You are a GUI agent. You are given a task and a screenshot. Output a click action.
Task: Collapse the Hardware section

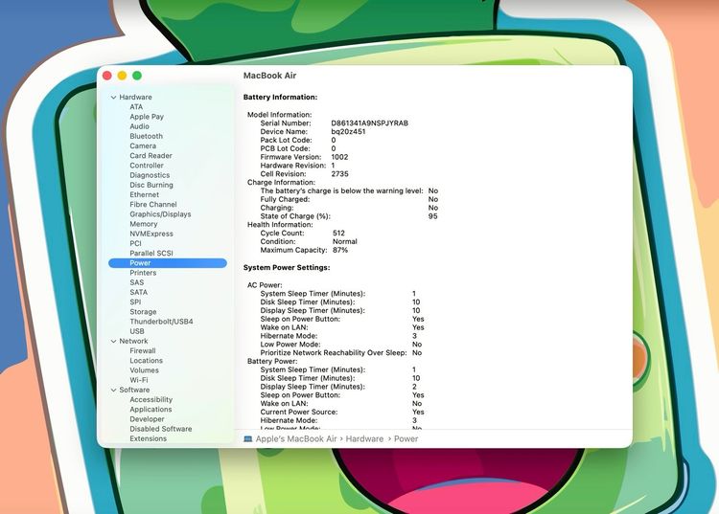click(x=113, y=97)
